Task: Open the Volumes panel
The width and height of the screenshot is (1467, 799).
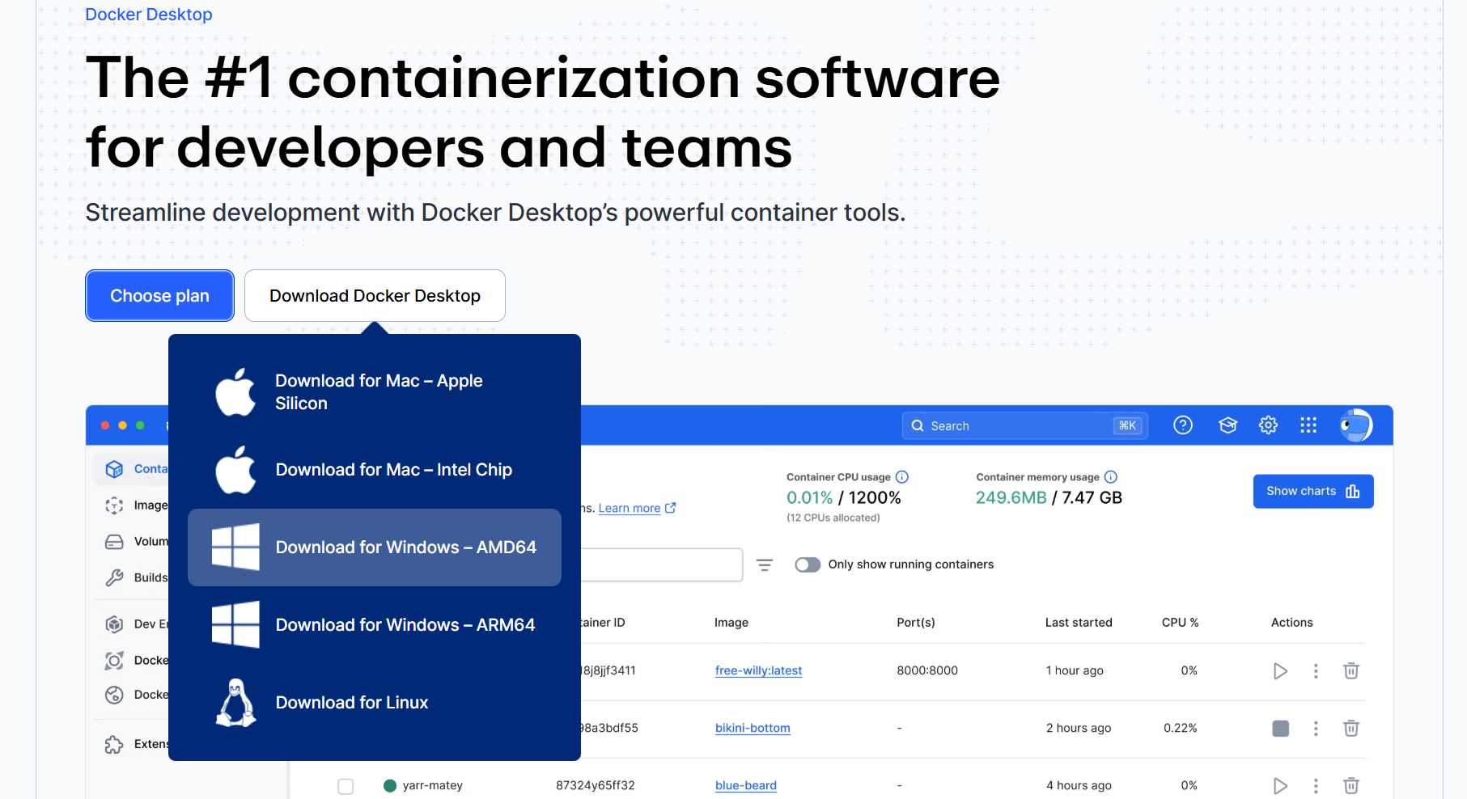Action: [x=114, y=541]
